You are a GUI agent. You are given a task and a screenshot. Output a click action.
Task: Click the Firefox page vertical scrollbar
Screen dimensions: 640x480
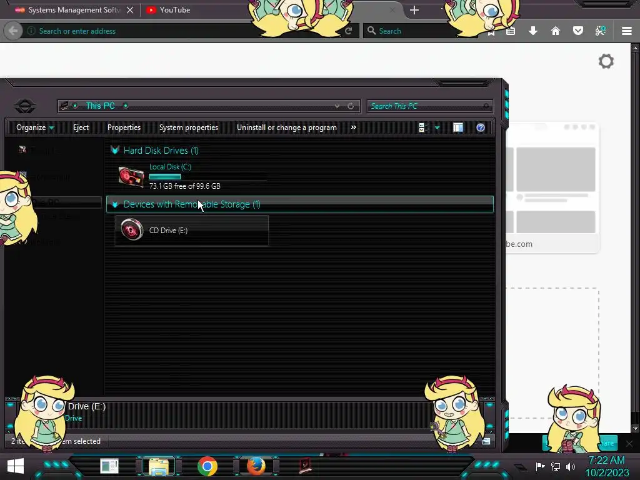tap(635, 239)
